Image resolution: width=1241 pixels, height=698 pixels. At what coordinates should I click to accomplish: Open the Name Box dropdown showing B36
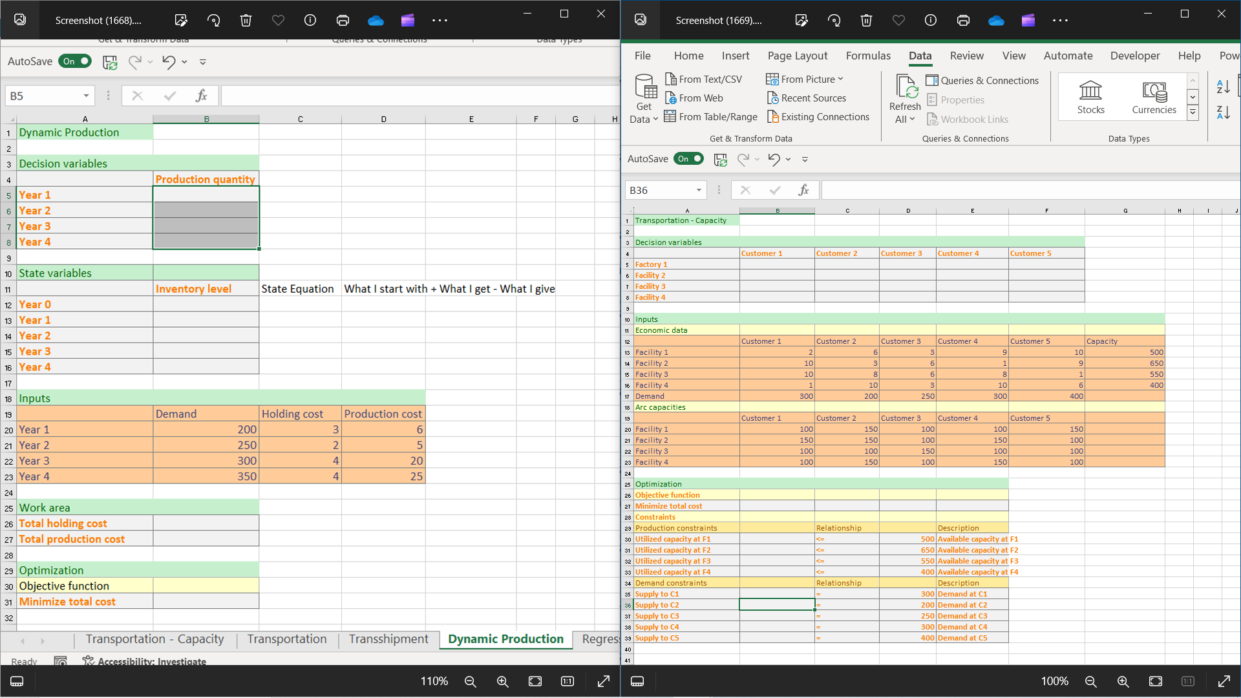tap(699, 190)
